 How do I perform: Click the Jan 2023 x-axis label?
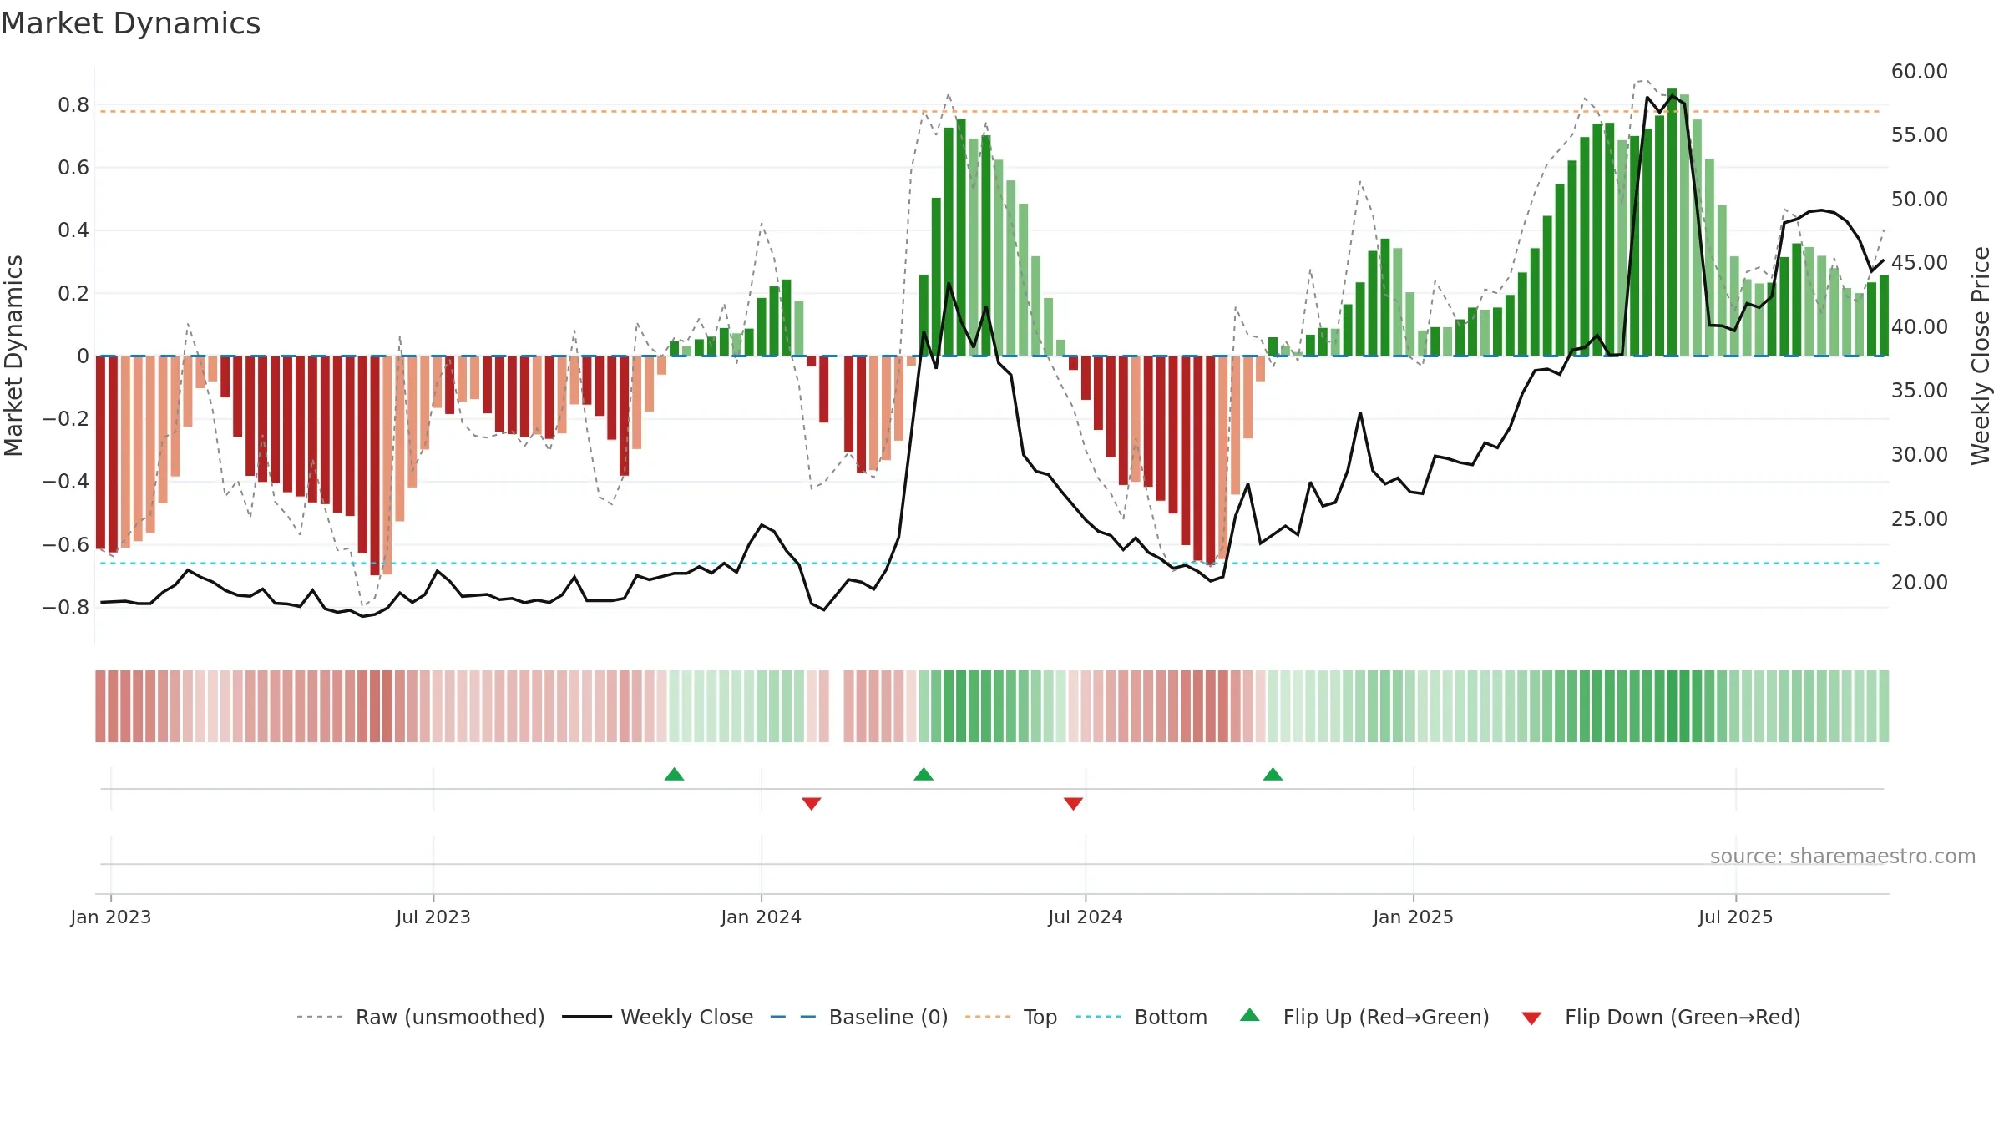point(111,917)
